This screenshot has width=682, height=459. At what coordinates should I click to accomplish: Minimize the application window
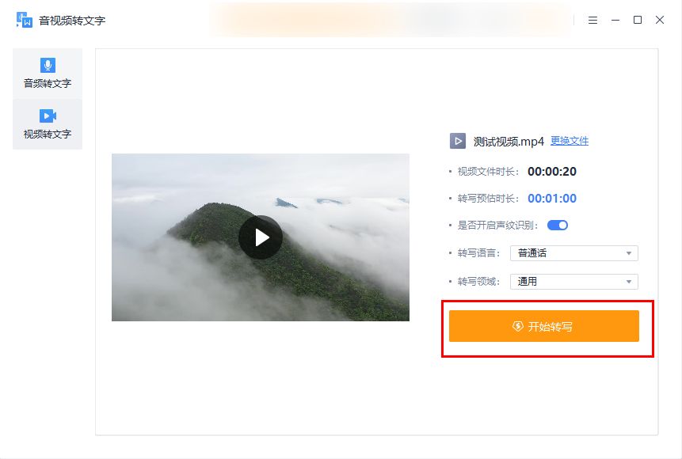tap(615, 20)
